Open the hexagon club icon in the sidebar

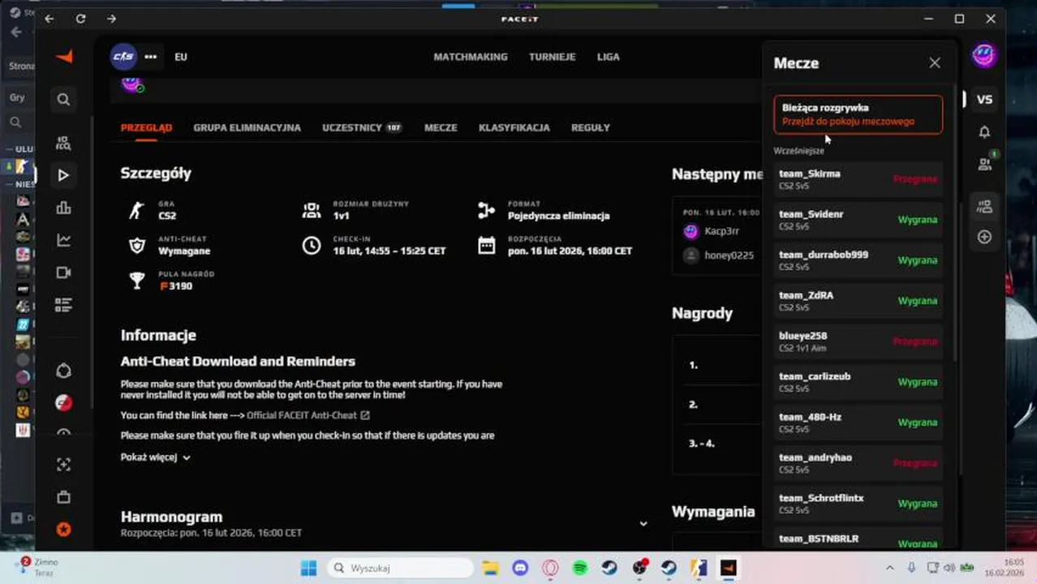point(63,371)
